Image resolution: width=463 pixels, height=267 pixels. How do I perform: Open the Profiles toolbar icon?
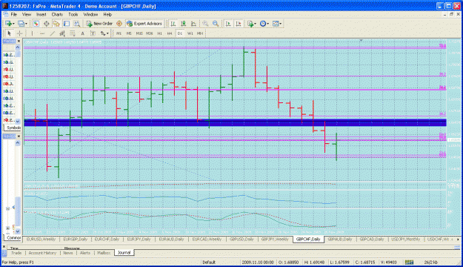tap(21, 23)
